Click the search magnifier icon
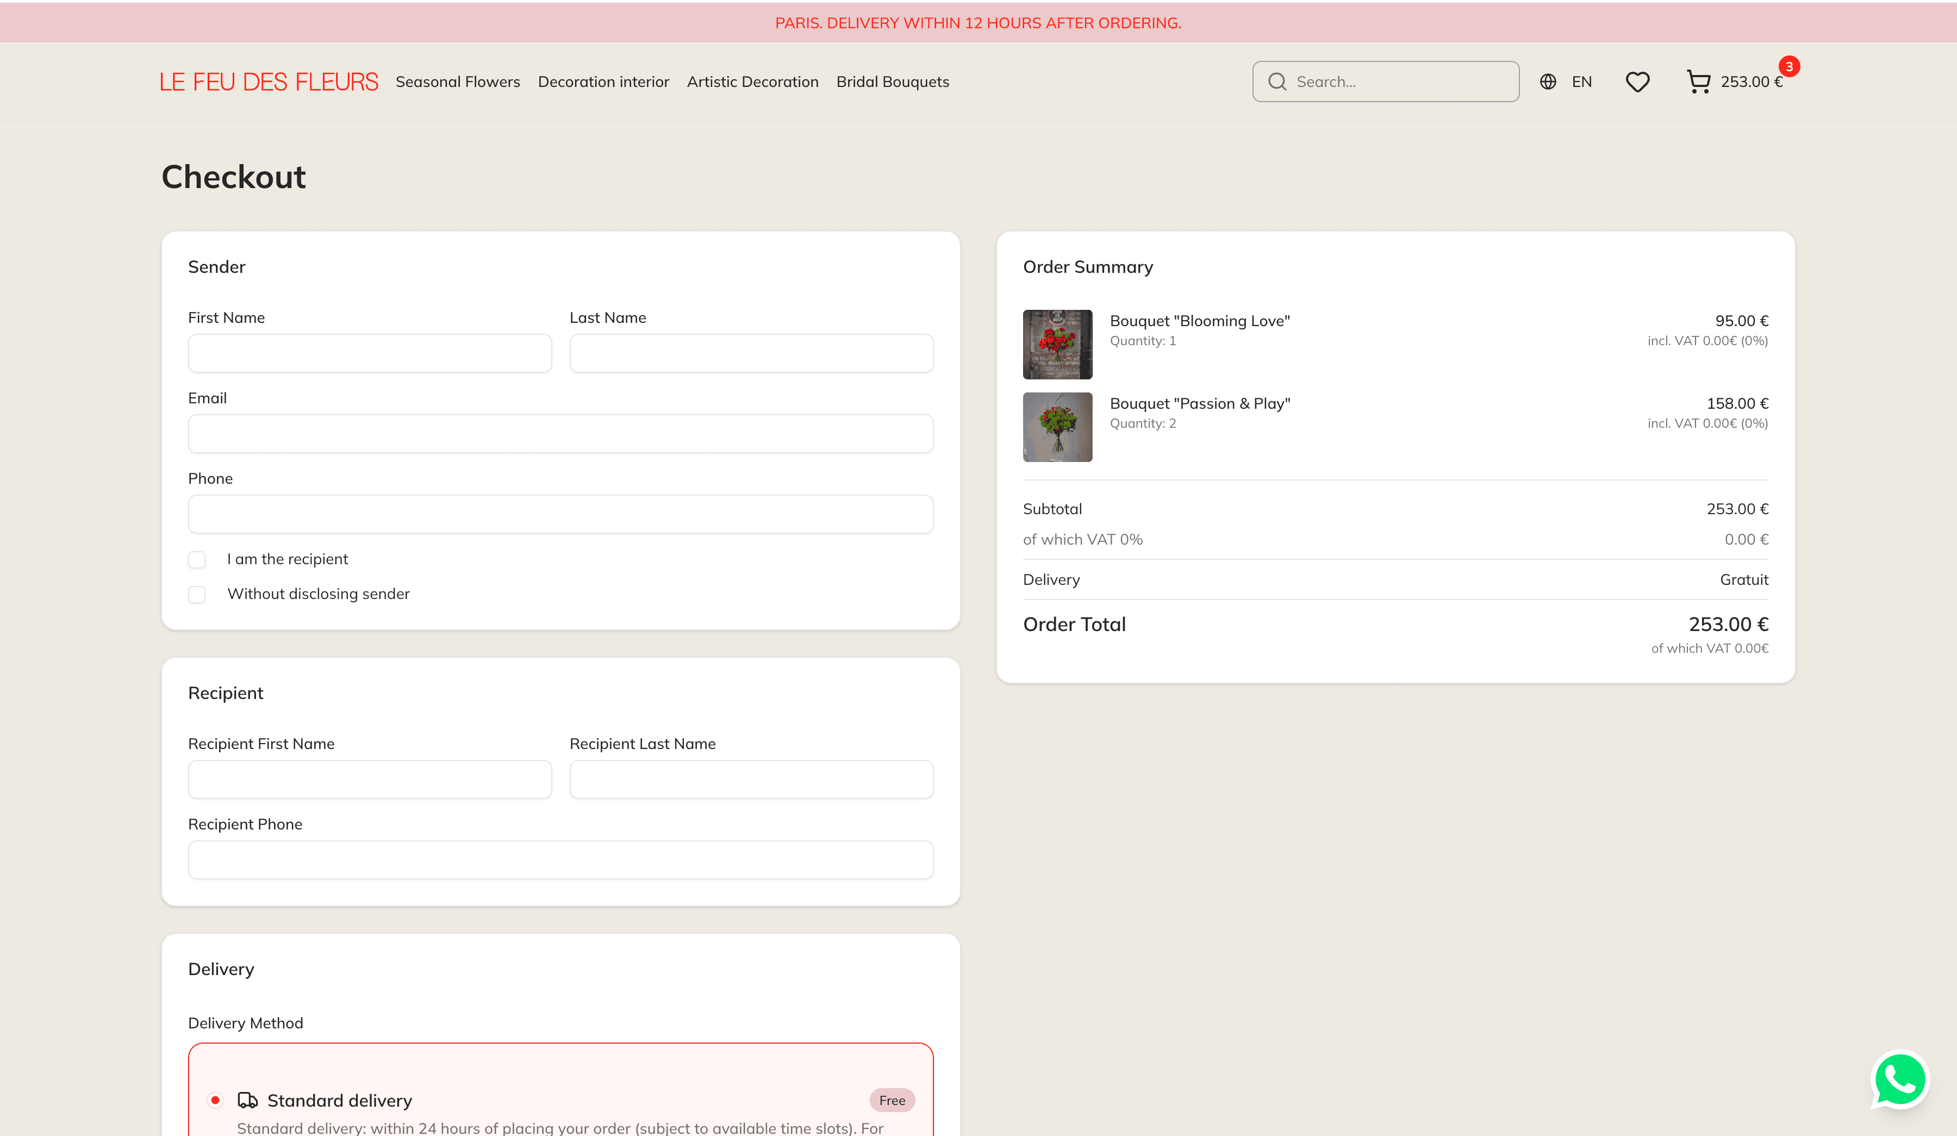 (x=1277, y=82)
